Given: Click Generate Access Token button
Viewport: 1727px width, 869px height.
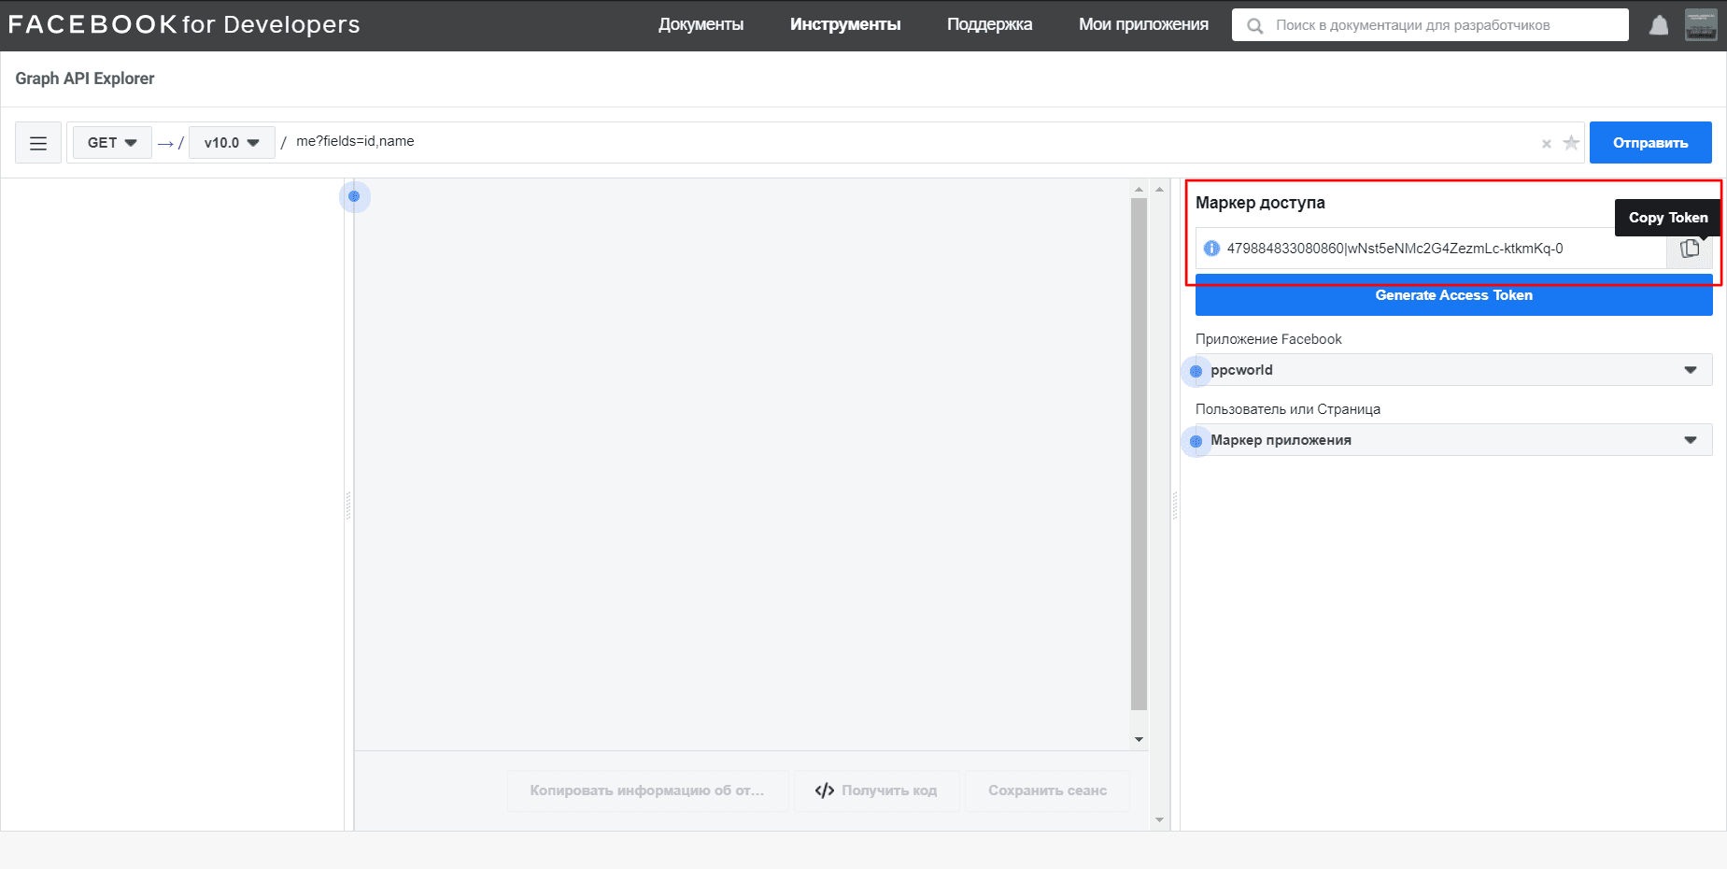Looking at the screenshot, I should click(1453, 295).
